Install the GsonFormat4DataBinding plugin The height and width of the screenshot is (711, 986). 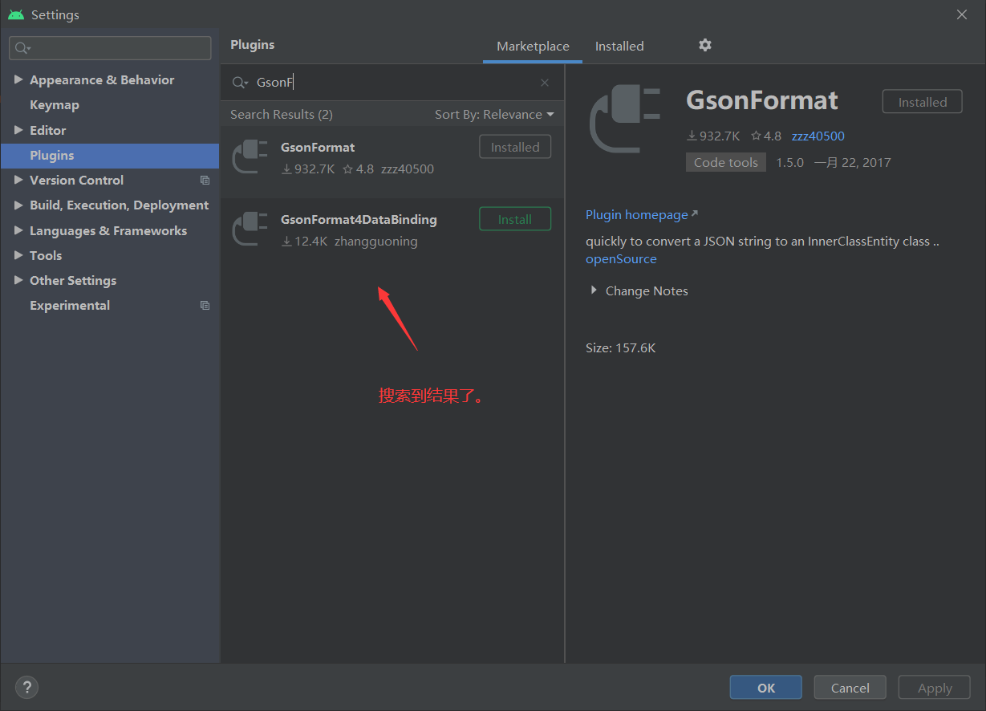[x=514, y=218]
